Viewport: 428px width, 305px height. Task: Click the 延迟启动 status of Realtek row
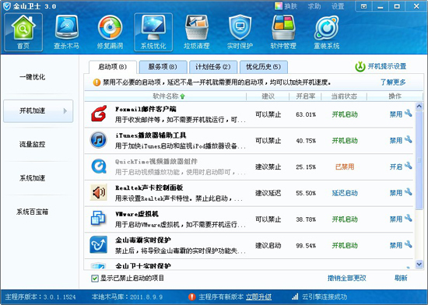point(345,193)
